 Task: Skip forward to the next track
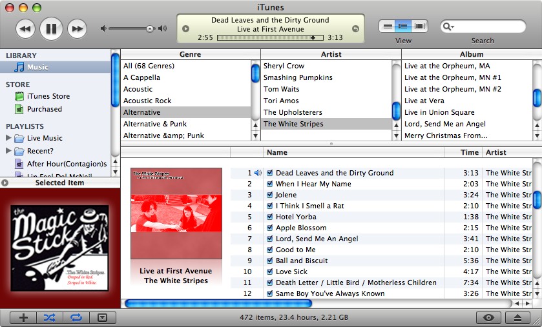pos(77,28)
